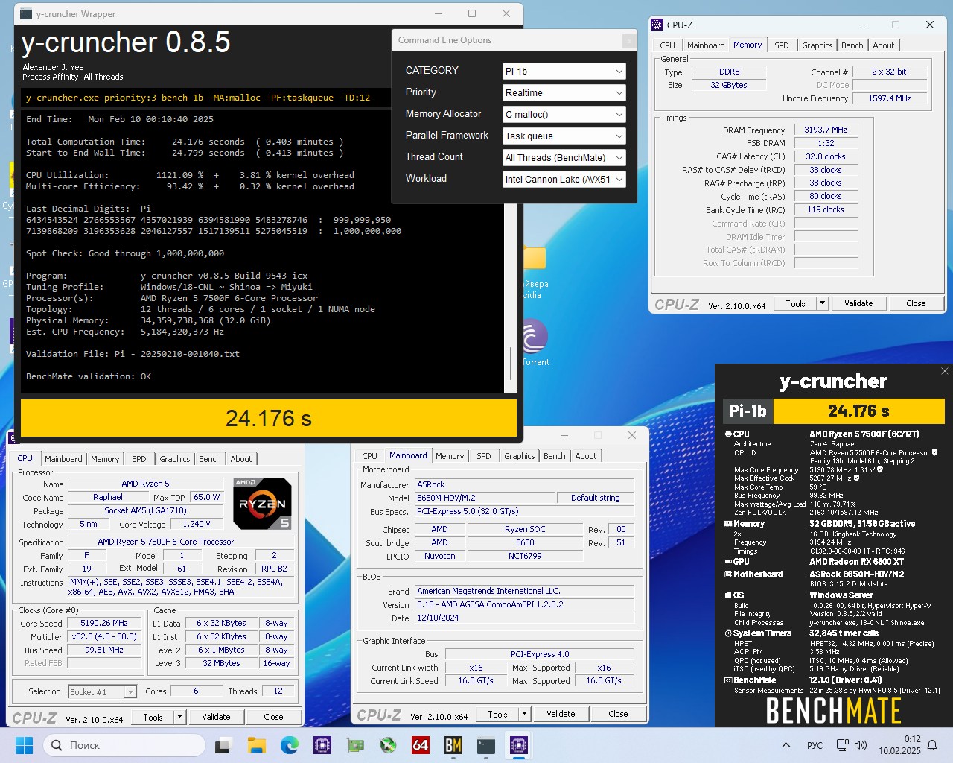Open the network status tray icon

(842, 745)
